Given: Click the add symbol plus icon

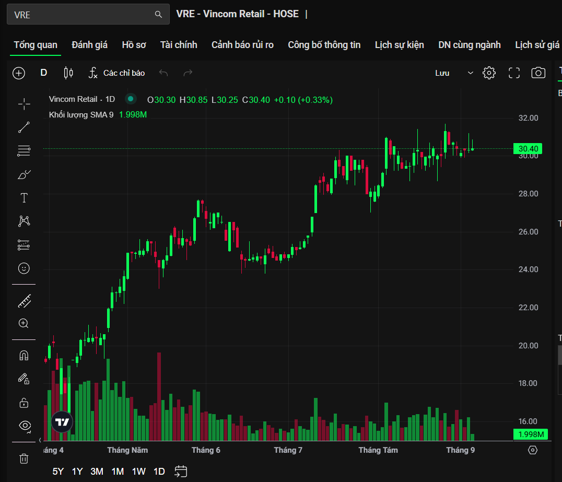Looking at the screenshot, I should tap(19, 73).
